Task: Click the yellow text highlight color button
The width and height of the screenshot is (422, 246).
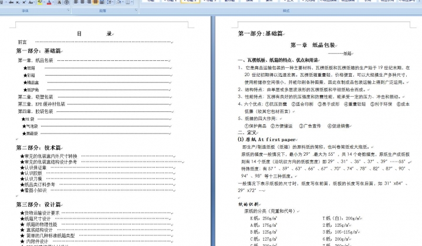Action: click(x=39, y=2)
